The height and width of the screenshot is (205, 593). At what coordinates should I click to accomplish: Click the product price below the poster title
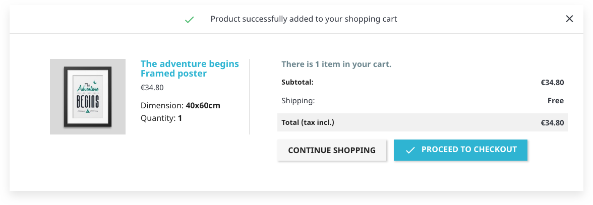tap(152, 87)
